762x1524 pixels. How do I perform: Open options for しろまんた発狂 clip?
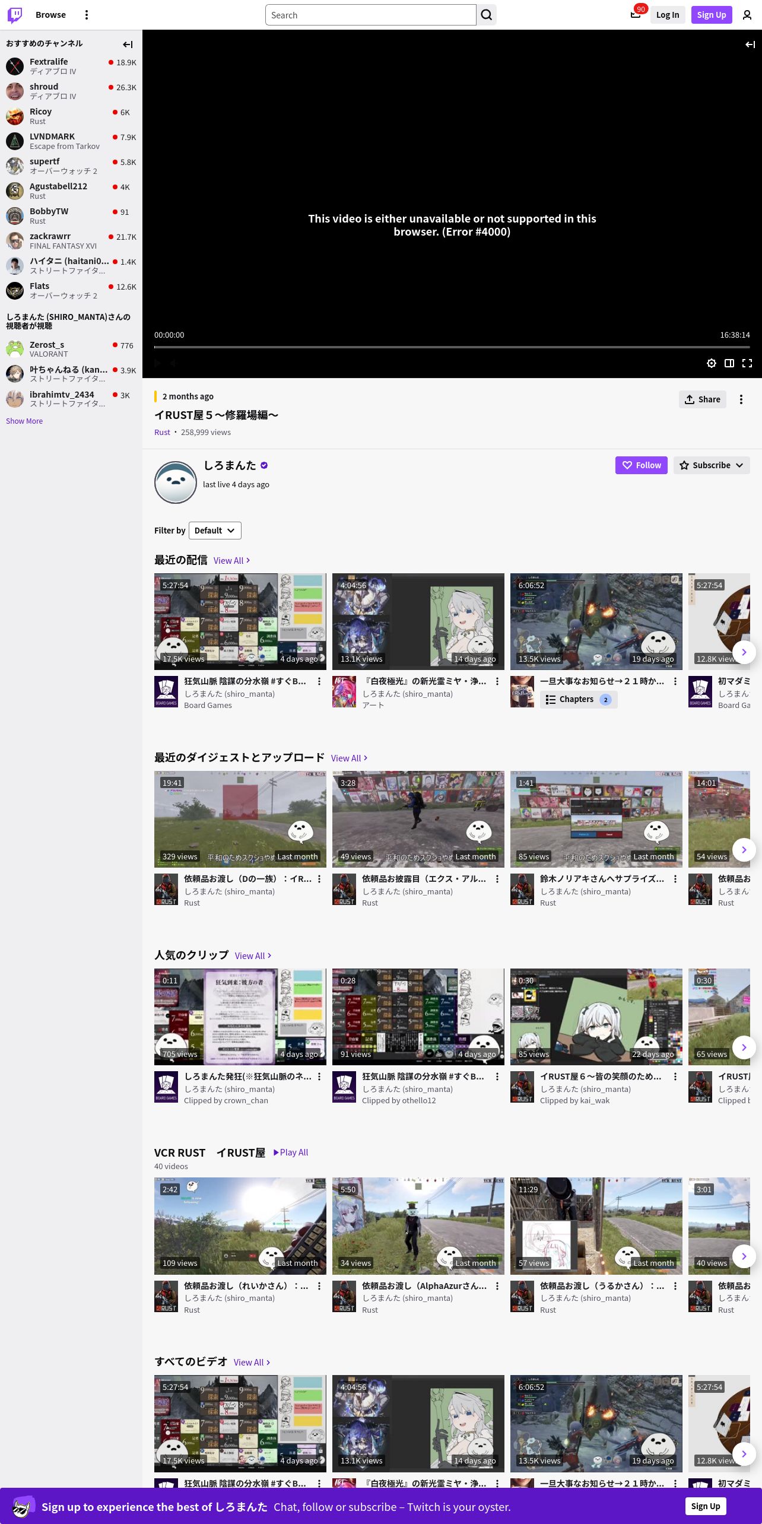click(x=319, y=1077)
